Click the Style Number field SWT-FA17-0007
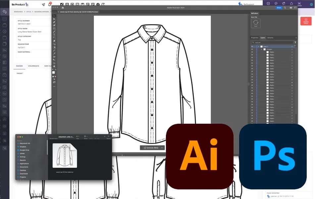315x199 pixels. pos(33,24)
